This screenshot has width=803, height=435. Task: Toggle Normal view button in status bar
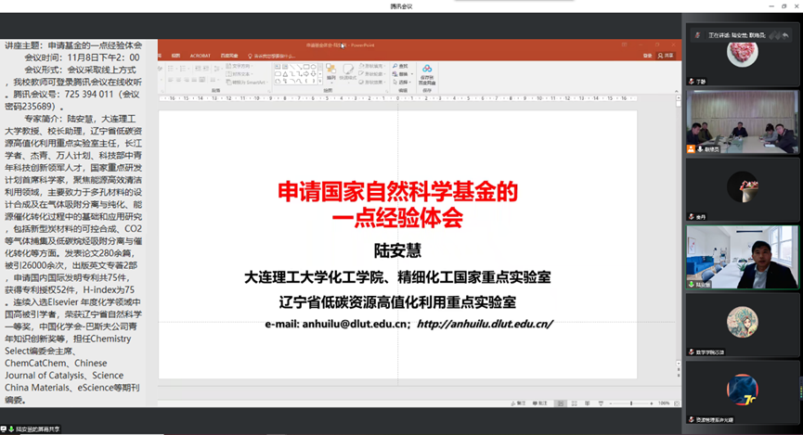pos(563,403)
